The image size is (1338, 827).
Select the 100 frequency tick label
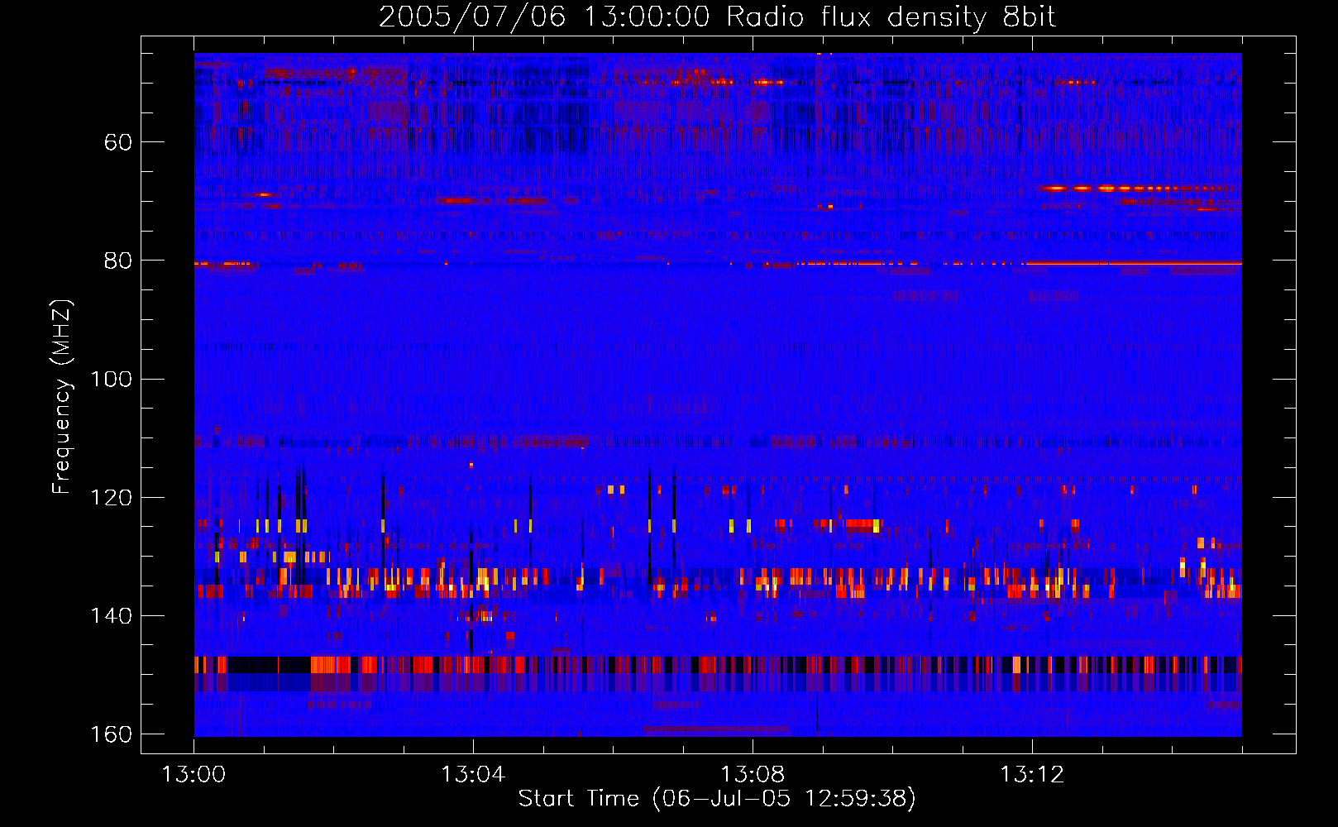point(112,379)
